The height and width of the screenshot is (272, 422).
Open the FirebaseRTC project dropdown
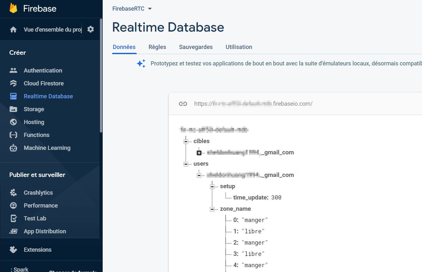132,9
